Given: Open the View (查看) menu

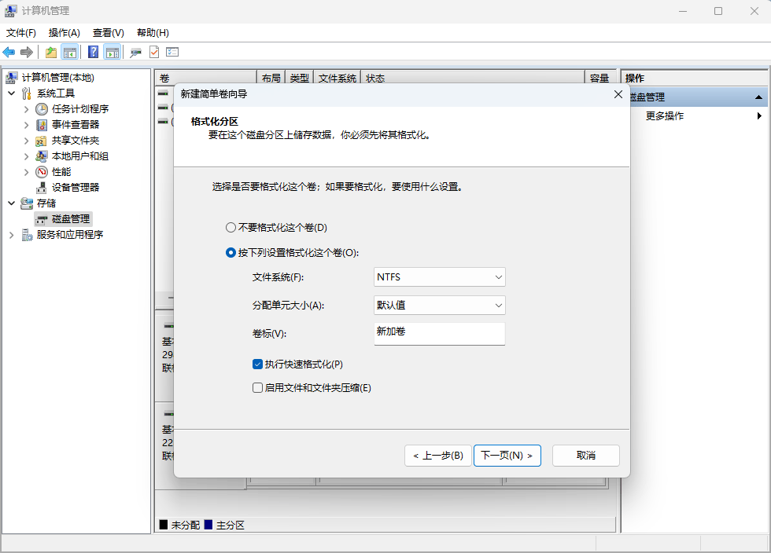Looking at the screenshot, I should pos(108,32).
